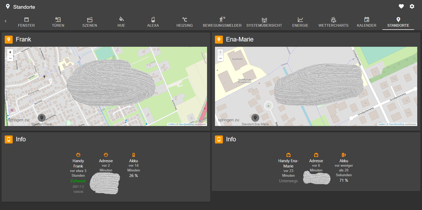This screenshot has height=210, width=422.
Task: Click the Fenster window icon
Action: [26, 20]
